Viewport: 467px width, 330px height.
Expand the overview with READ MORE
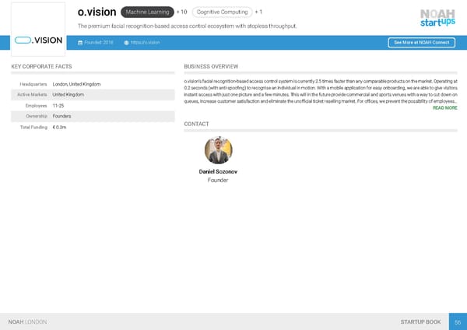tap(444, 108)
